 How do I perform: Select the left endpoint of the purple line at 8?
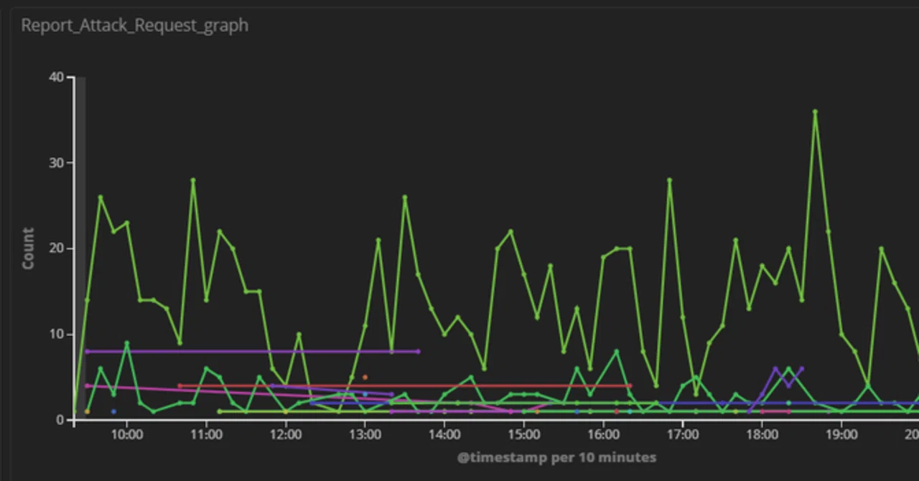(87, 352)
